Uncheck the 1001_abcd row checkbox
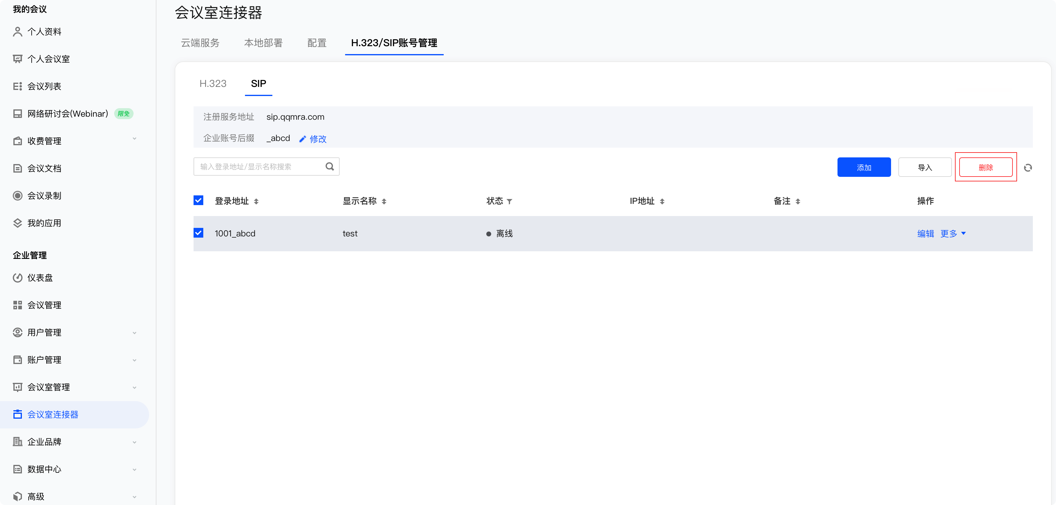Viewport: 1056px width, 505px height. [x=198, y=233]
